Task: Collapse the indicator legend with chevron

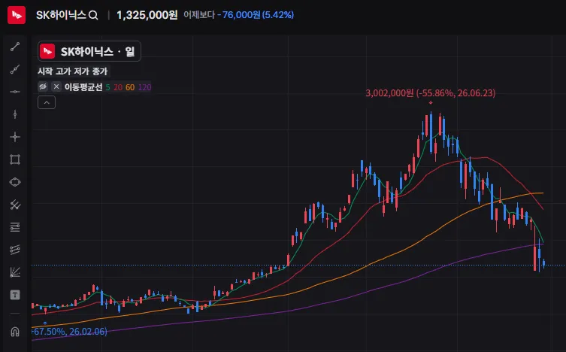Action: 47,102
